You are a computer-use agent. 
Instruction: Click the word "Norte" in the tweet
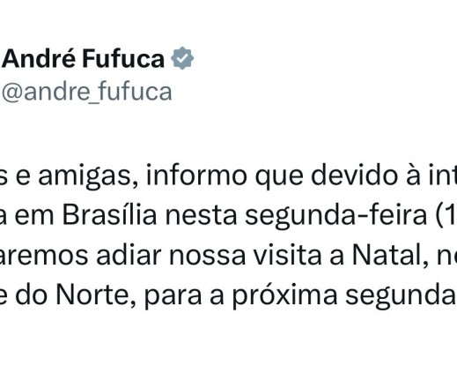point(96,295)
